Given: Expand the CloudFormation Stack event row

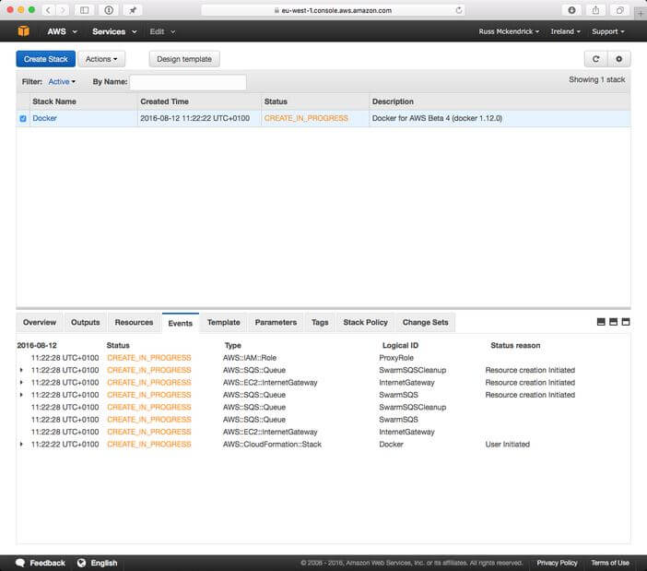Looking at the screenshot, I should click(22, 445).
